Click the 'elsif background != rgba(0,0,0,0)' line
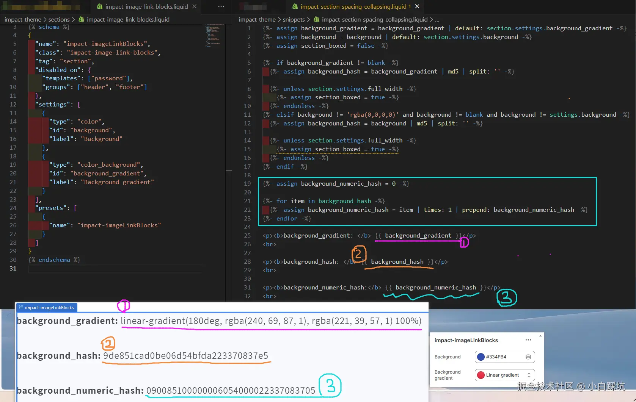 [446, 115]
